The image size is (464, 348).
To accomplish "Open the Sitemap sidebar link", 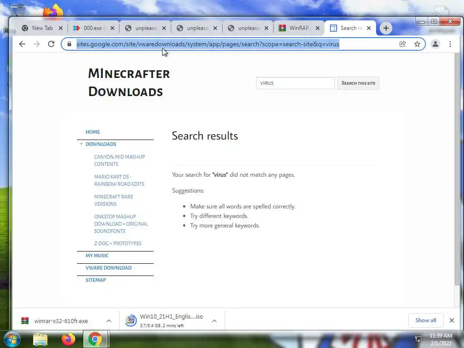I will [96, 280].
